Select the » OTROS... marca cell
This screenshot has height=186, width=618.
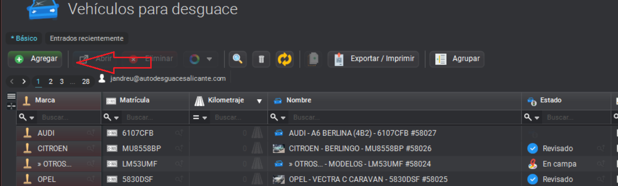pyautogui.click(x=59, y=164)
